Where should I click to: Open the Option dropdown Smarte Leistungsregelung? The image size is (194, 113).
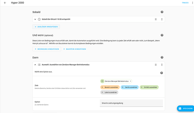pos(131,103)
